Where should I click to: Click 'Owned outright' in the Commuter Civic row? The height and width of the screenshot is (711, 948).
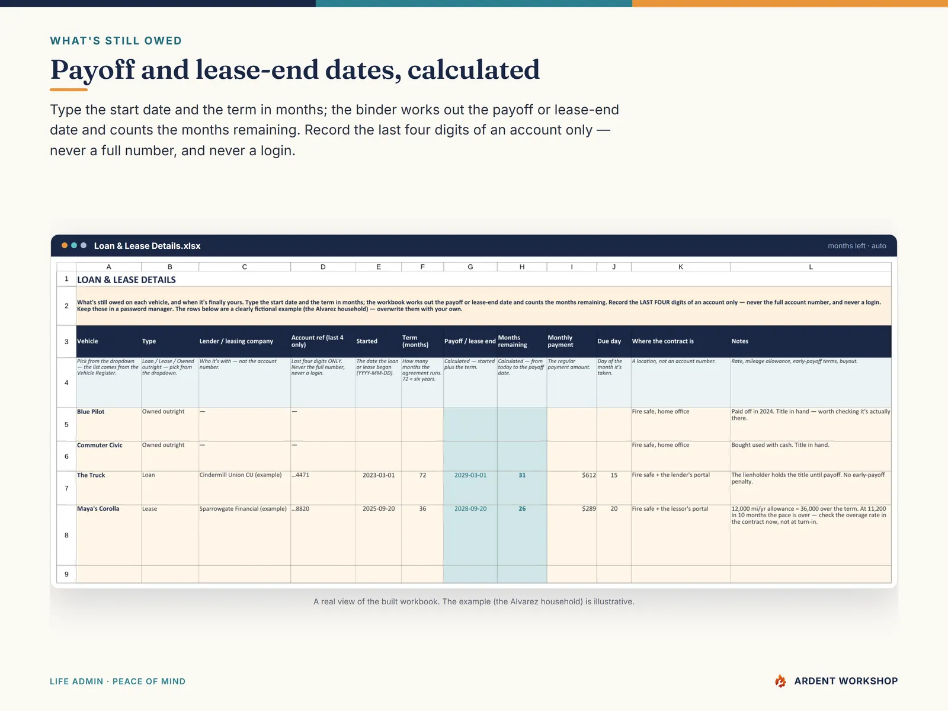coord(170,456)
